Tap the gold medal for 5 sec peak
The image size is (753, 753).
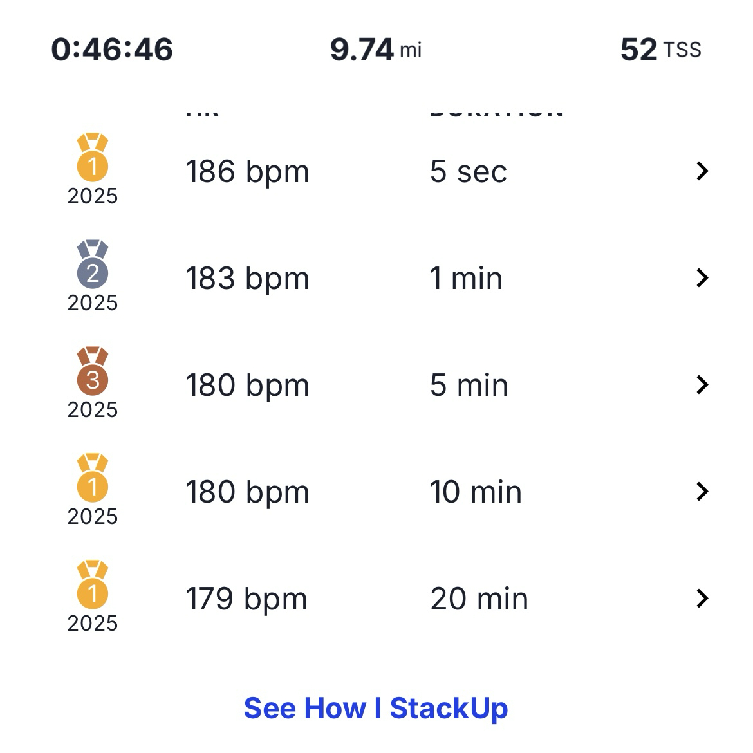[93, 158]
